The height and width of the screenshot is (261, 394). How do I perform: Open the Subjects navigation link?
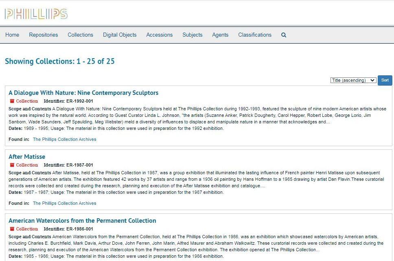point(192,35)
